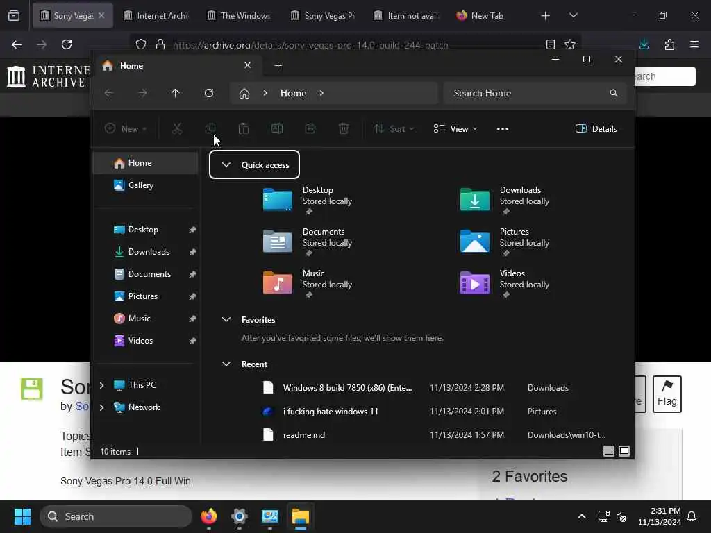The image size is (711, 533).
Task: Open new Firefox browser tab
Action: [x=546, y=16]
